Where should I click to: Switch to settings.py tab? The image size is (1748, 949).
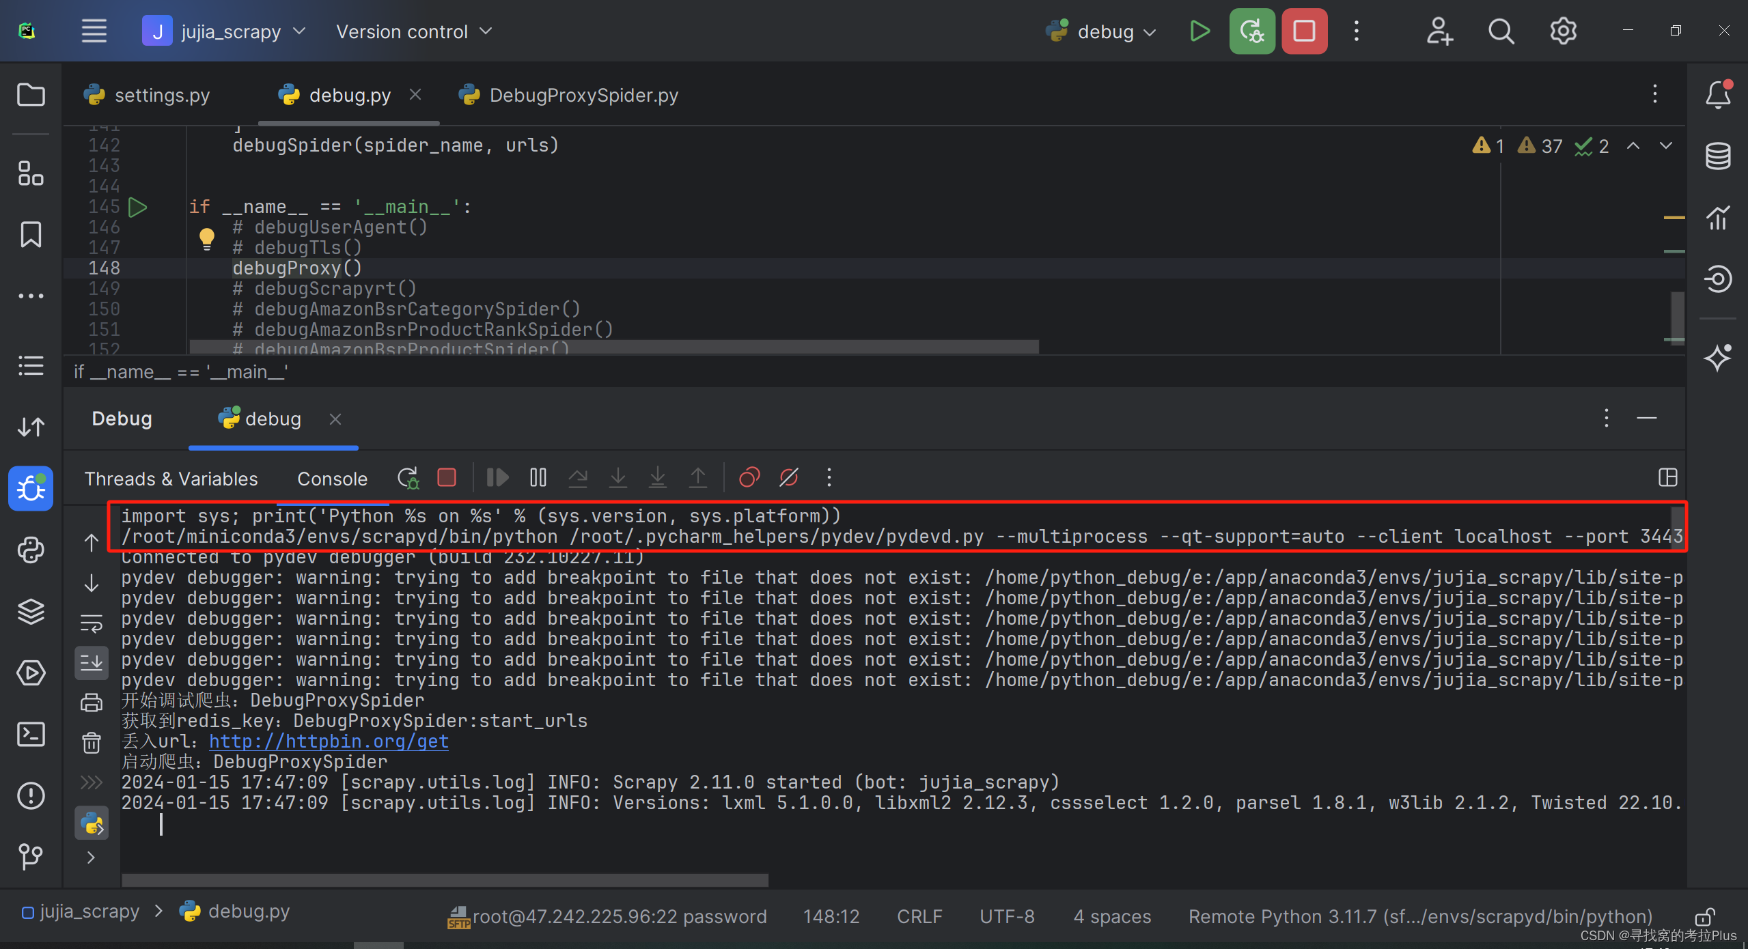pyautogui.click(x=147, y=95)
